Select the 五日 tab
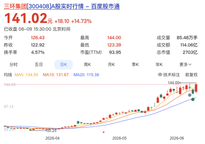 (x=38, y=64)
